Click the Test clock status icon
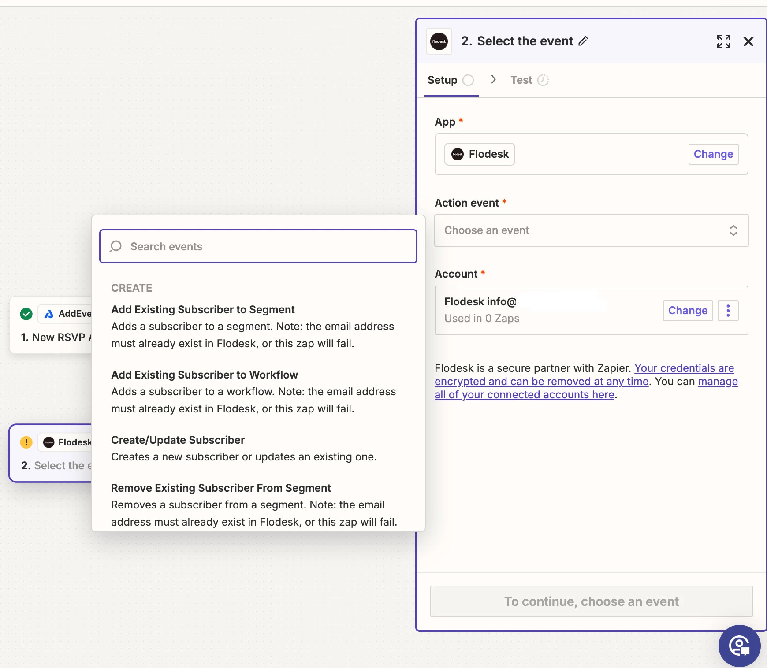The image size is (767, 668). coord(543,80)
